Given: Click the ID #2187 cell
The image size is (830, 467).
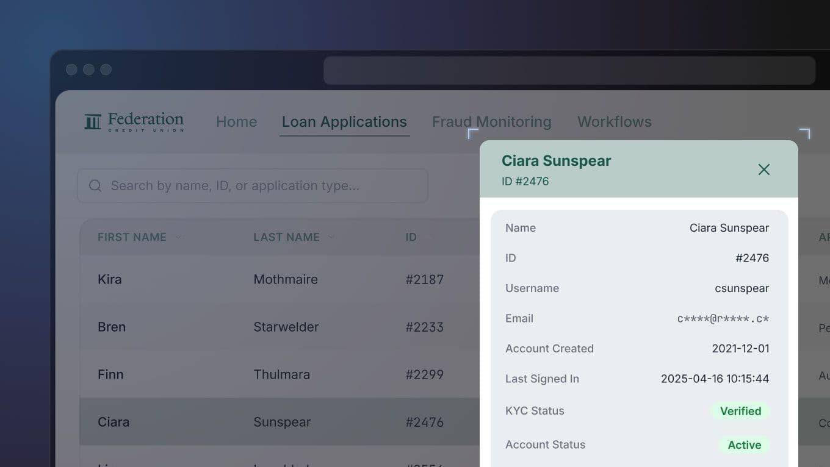Looking at the screenshot, I should pyautogui.click(x=425, y=279).
